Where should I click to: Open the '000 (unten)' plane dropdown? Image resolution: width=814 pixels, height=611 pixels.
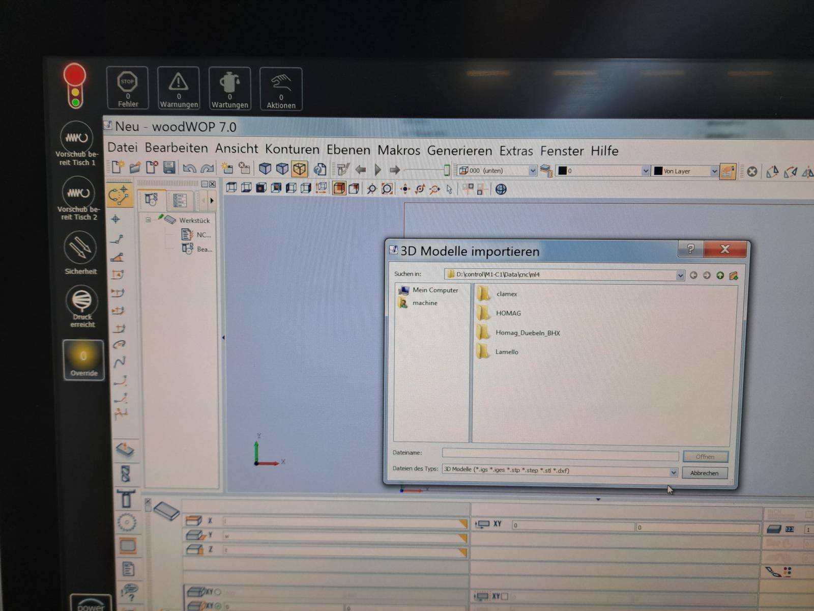[x=532, y=171]
